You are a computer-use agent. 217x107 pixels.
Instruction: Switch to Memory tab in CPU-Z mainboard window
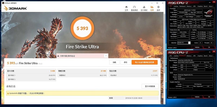pyautogui.click(x=189, y=56)
